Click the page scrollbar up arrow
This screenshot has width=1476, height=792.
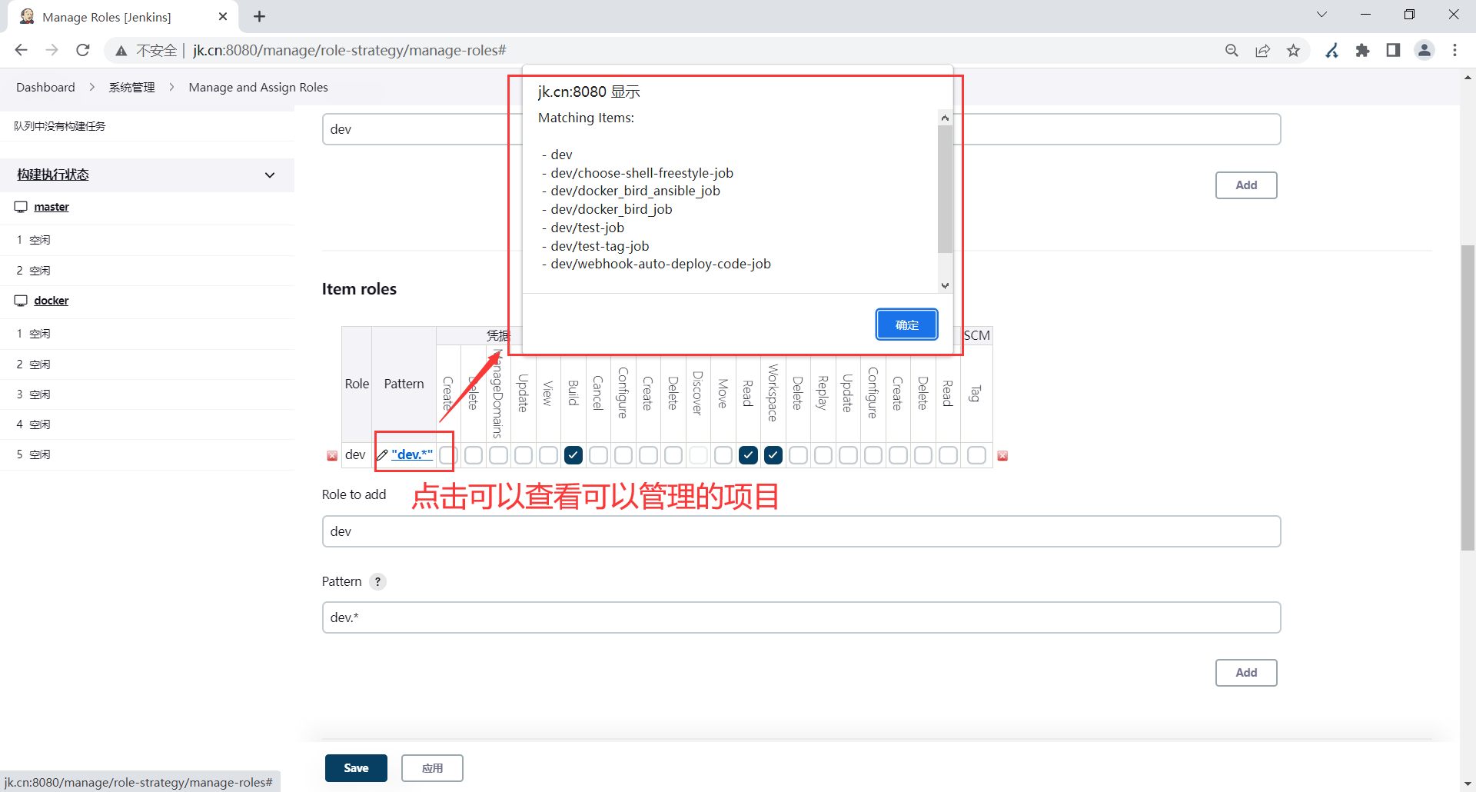click(x=1468, y=77)
